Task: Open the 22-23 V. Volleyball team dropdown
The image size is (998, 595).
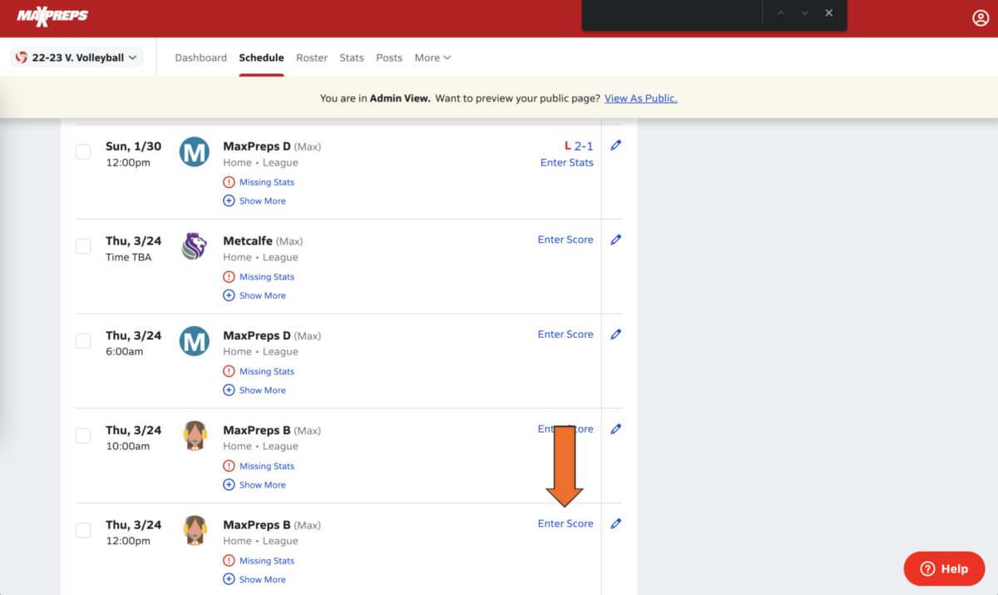Action: tap(77, 57)
